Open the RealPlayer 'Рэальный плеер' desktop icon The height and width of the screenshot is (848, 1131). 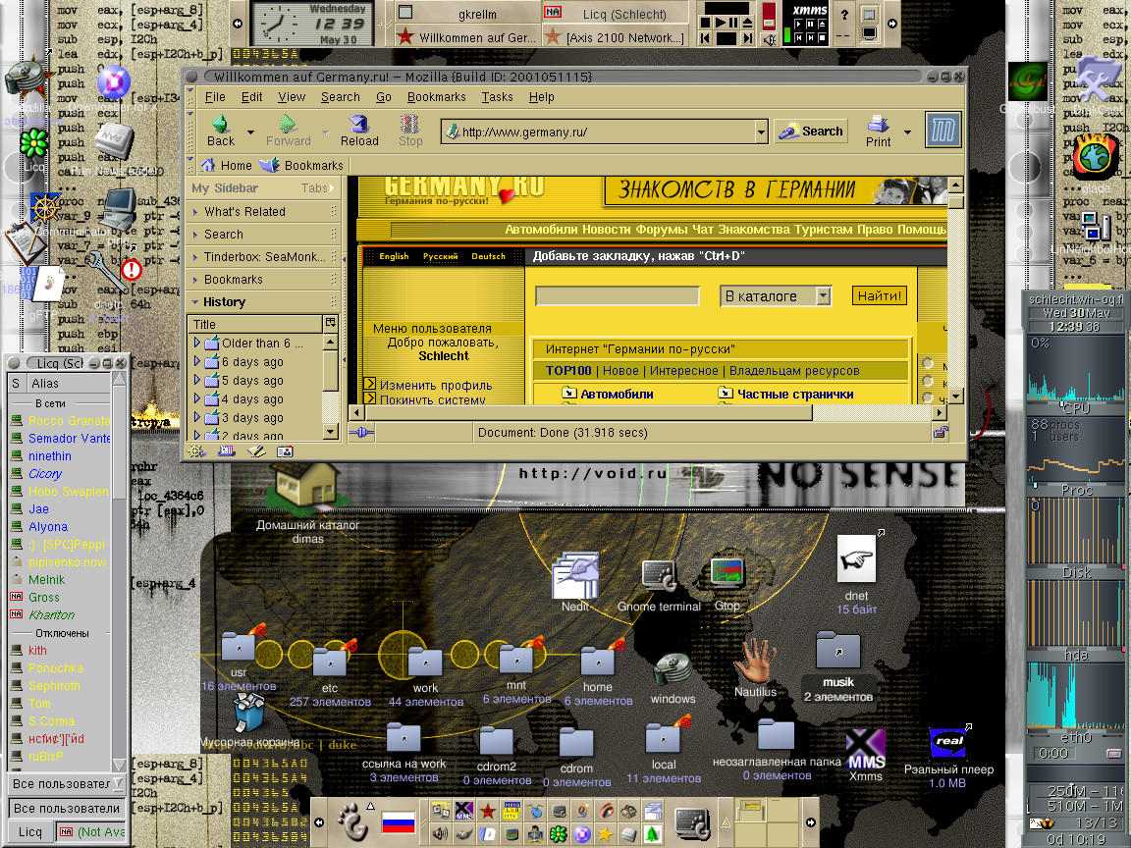947,743
